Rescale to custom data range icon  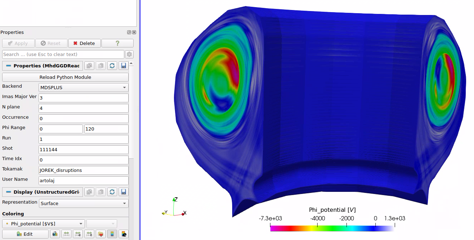(78, 234)
